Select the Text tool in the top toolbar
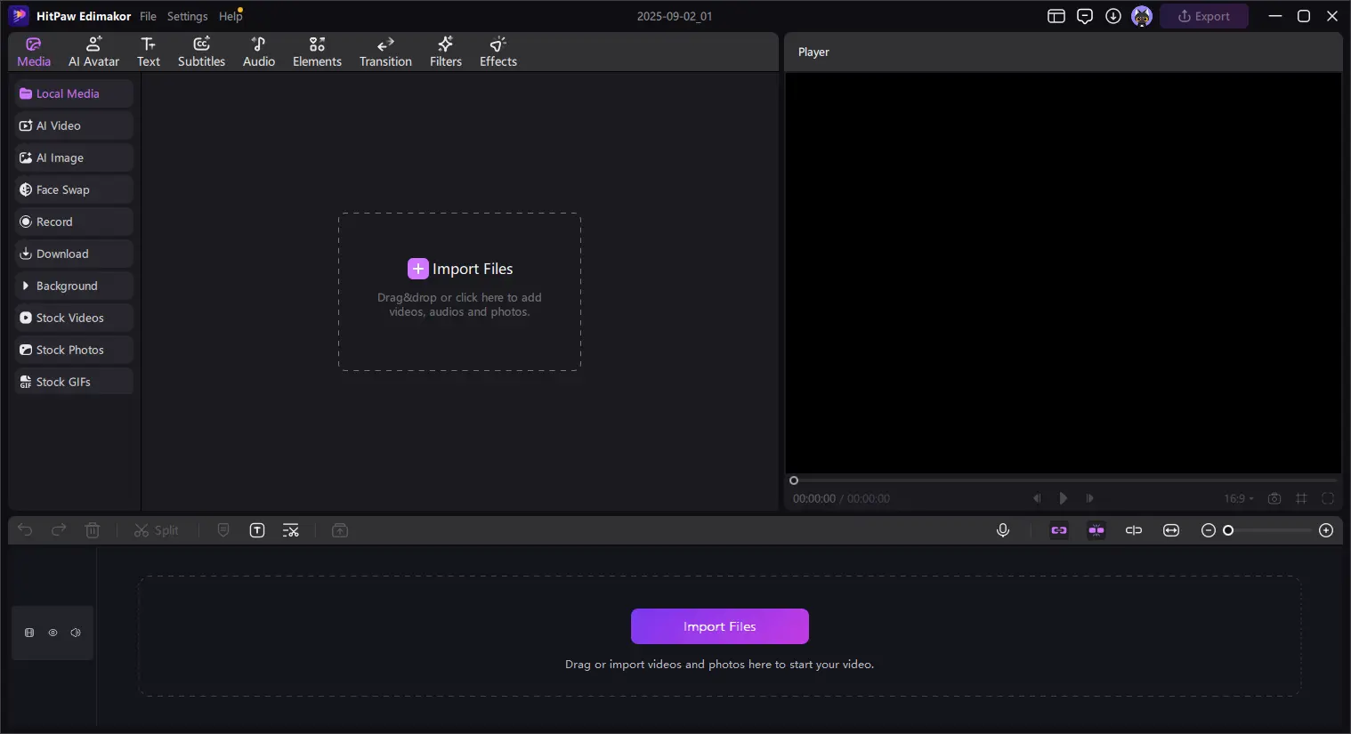The image size is (1351, 734). (148, 51)
